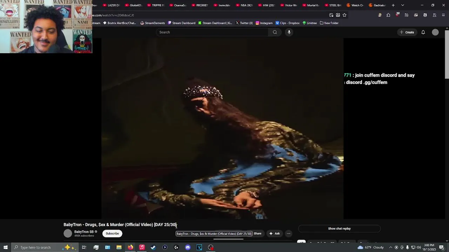Launch the music app in the taskbar
Viewport: 449px width, 252px height.
click(142, 247)
